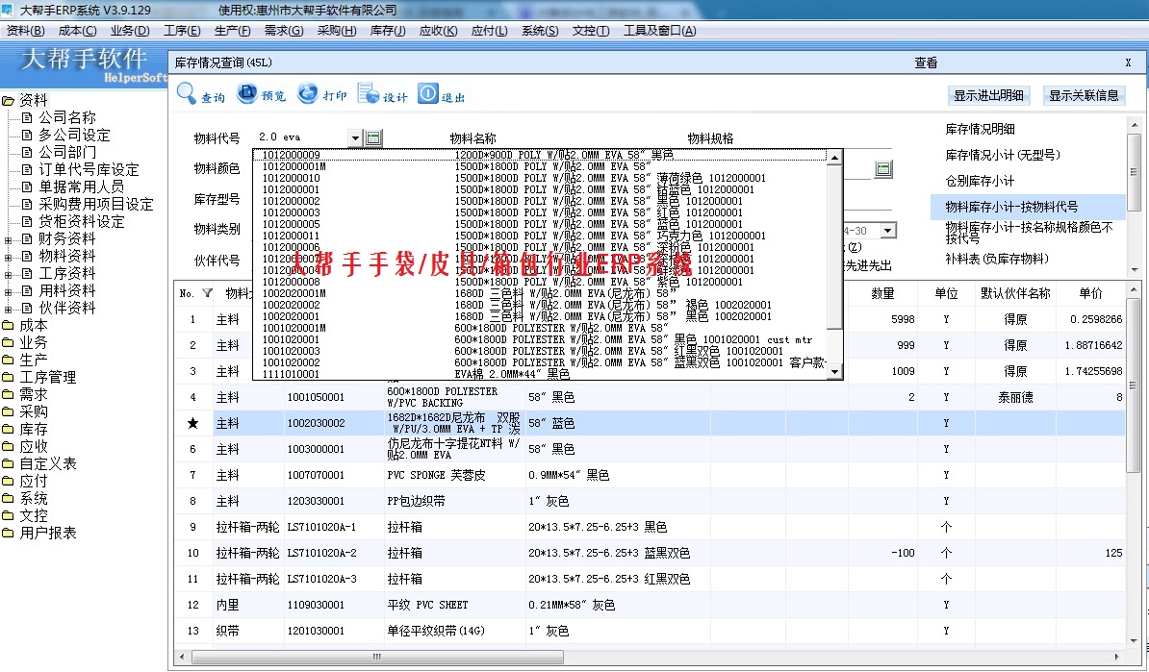Expand the 工序资料 tree node

click(8, 275)
